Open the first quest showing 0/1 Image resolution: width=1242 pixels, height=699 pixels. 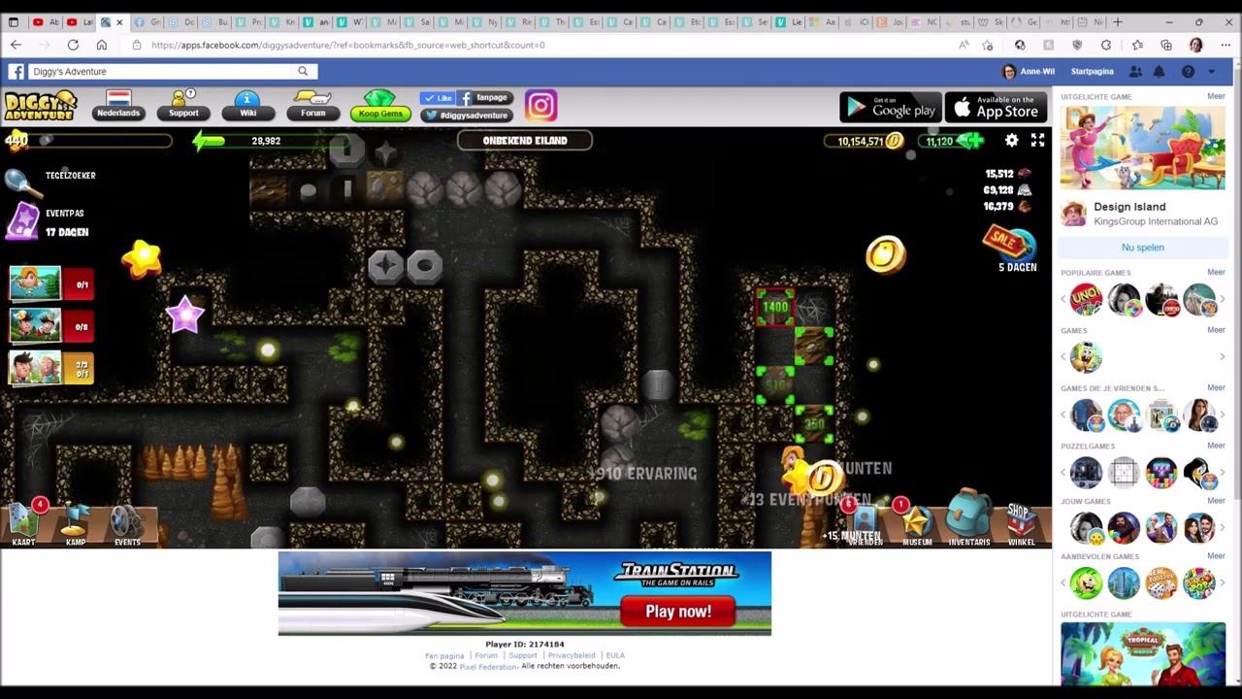pyautogui.click(x=51, y=284)
